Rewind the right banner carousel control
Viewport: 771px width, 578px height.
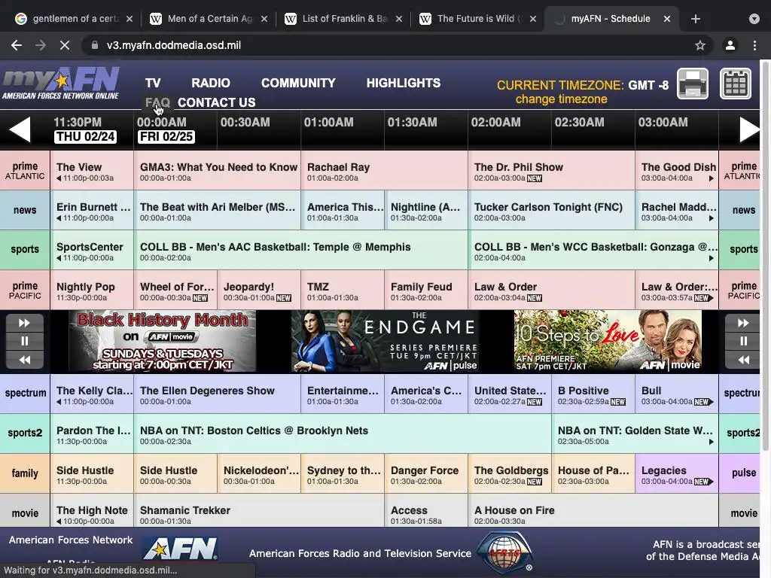click(x=743, y=360)
